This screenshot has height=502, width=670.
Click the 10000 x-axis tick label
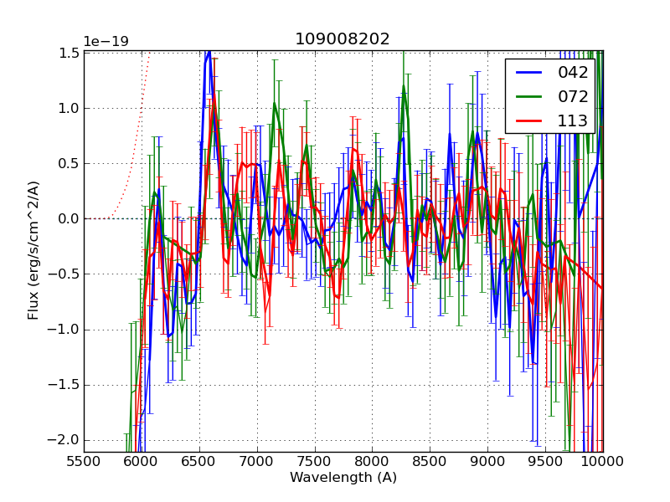click(x=602, y=461)
